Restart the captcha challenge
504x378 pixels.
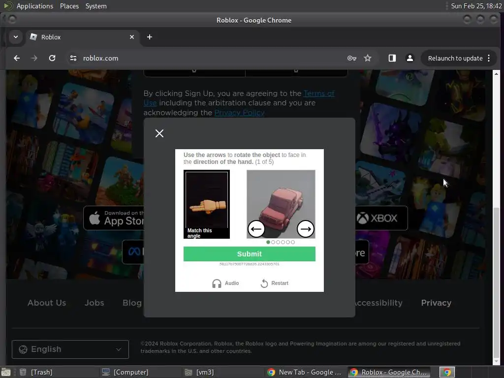tap(274, 283)
